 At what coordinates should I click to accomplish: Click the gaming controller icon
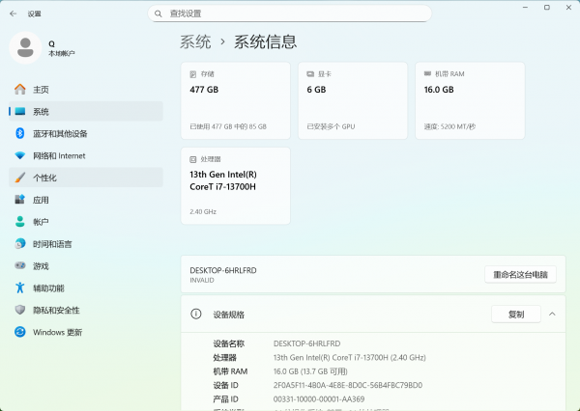coord(20,265)
